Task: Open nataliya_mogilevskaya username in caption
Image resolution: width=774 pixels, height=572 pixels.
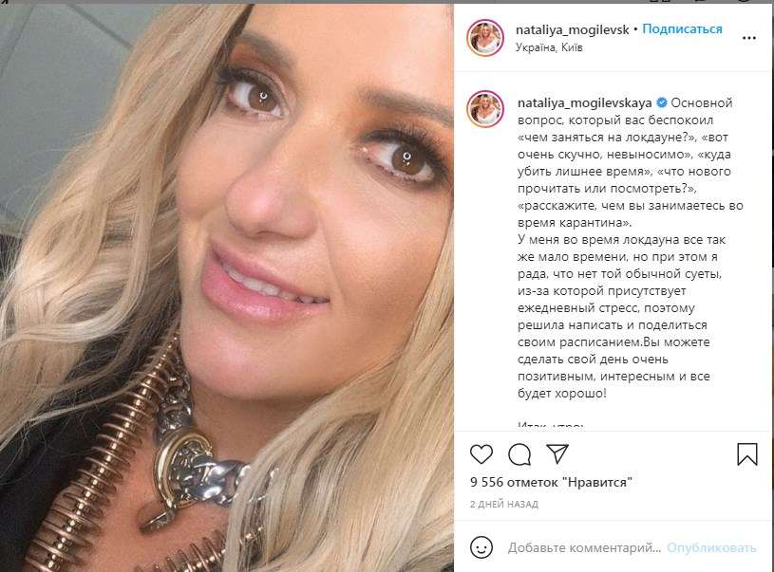Action: tap(584, 103)
